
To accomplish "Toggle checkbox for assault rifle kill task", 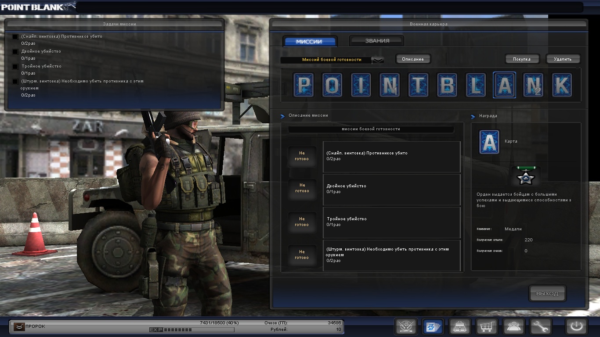I will 15,82.
